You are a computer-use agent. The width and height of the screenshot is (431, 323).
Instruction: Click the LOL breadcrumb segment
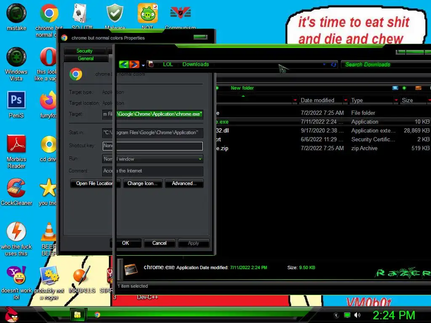[168, 64]
